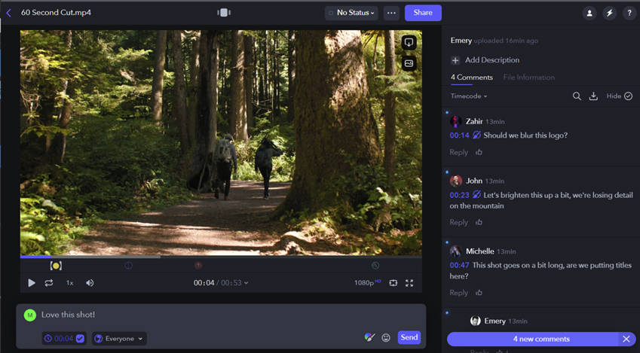Click Michelle's avatar
640x353 pixels.
[x=456, y=251]
